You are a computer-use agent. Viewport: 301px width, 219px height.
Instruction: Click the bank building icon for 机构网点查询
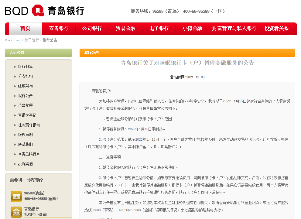16,212
